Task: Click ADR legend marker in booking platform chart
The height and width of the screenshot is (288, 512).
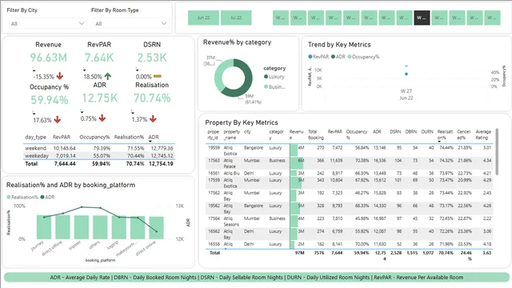Action: pyautogui.click(x=42, y=197)
